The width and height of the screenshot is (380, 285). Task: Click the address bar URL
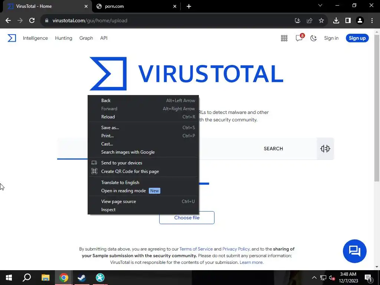click(x=90, y=21)
